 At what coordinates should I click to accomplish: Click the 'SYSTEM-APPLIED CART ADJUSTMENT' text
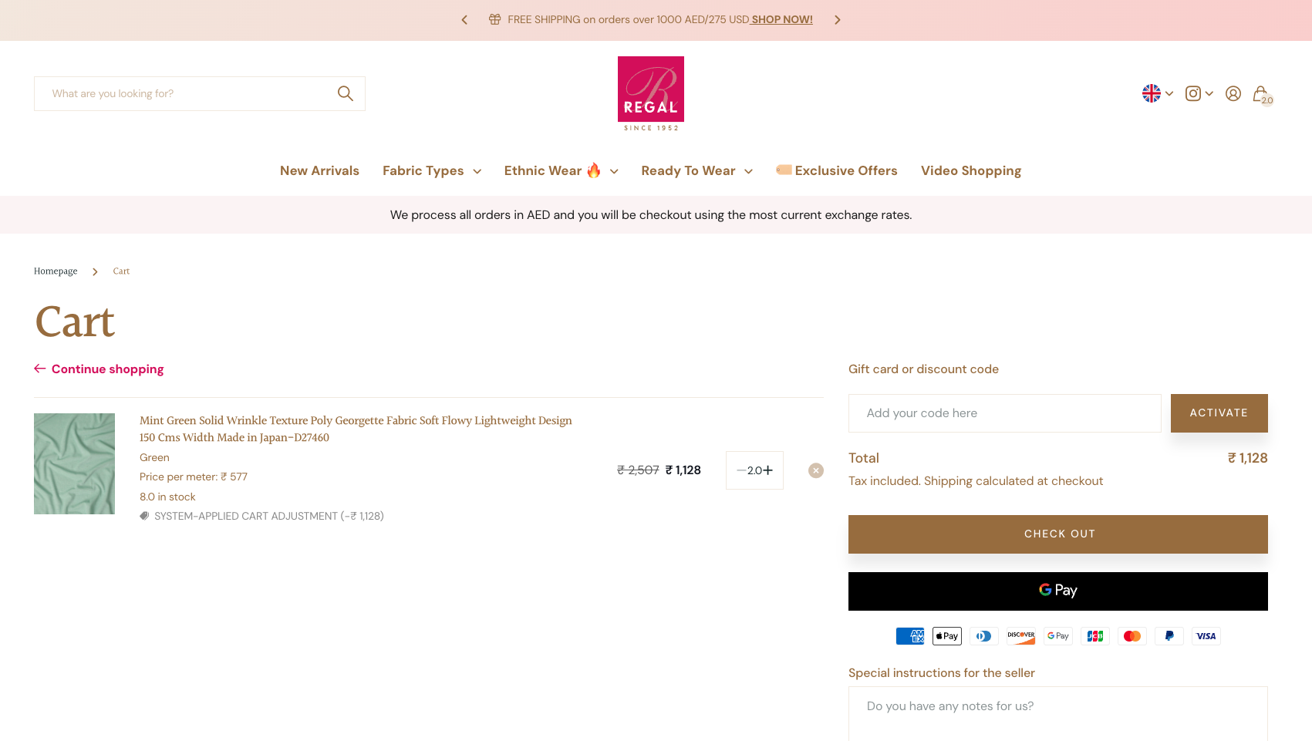point(268,517)
